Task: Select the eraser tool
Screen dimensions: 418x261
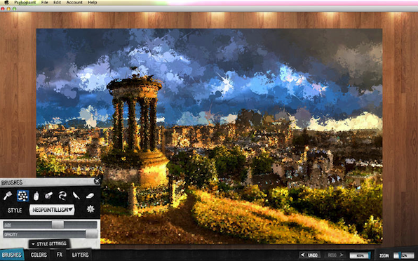Action: click(x=90, y=196)
